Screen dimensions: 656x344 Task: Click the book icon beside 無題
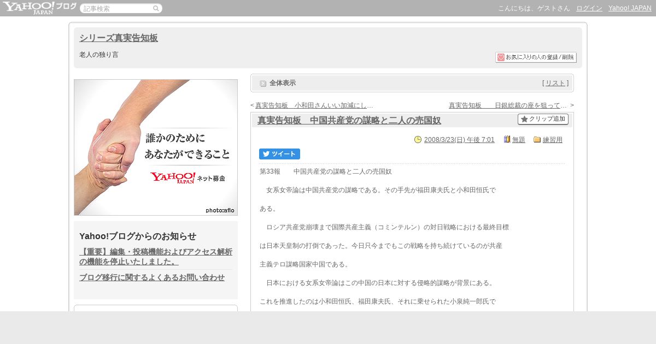coord(507,140)
